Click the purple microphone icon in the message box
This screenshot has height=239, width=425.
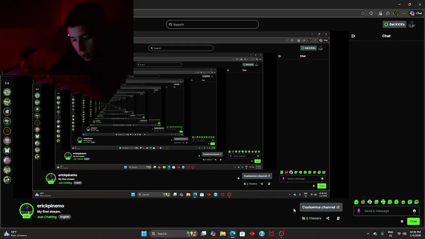click(359, 211)
